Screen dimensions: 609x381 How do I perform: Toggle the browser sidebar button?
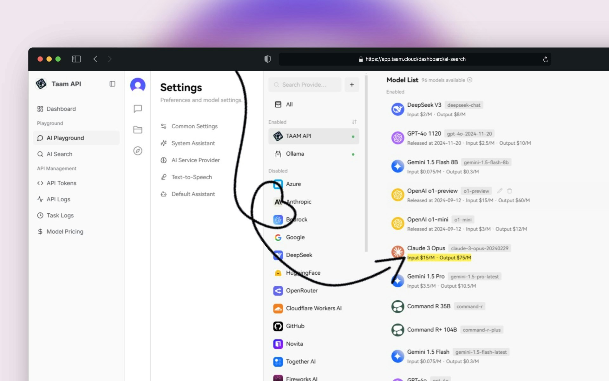pyautogui.click(x=76, y=59)
